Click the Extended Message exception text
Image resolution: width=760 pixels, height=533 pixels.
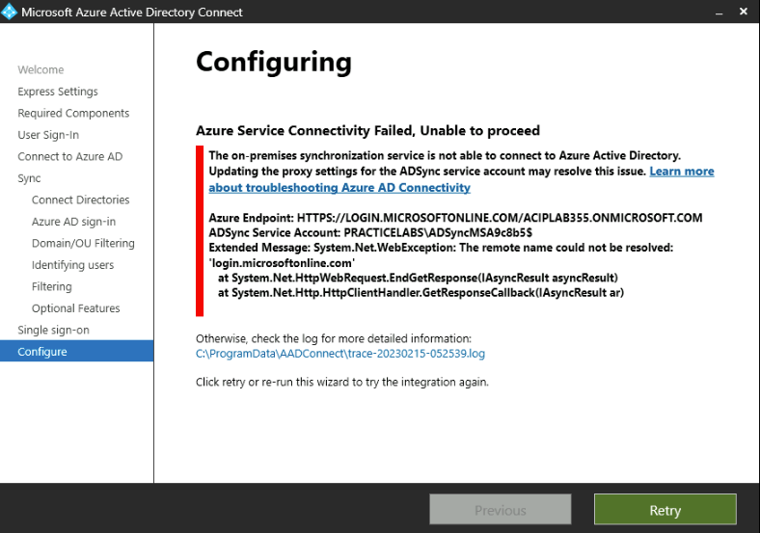(441, 255)
